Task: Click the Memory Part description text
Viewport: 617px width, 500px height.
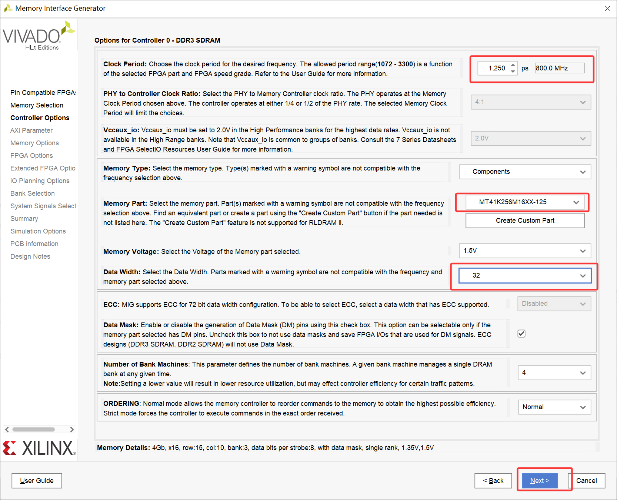Action: 274,213
